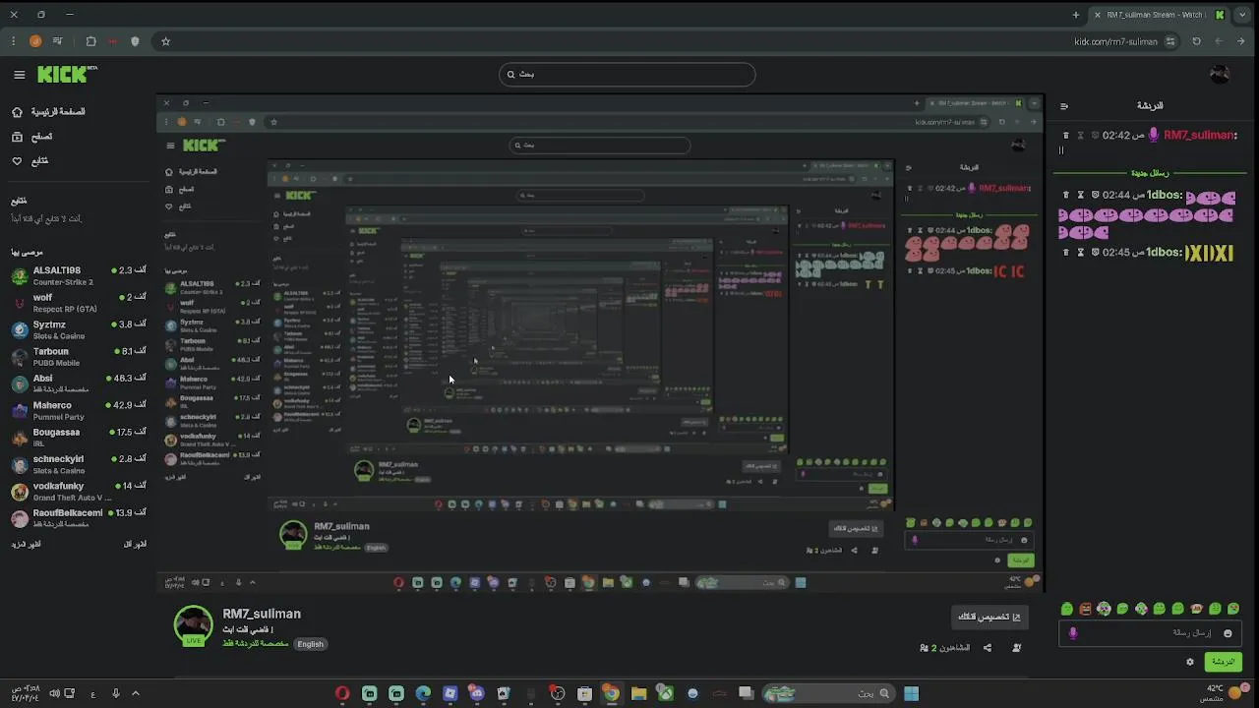Focus the Kick search box
This screenshot has width=1259, height=708.
(x=627, y=75)
